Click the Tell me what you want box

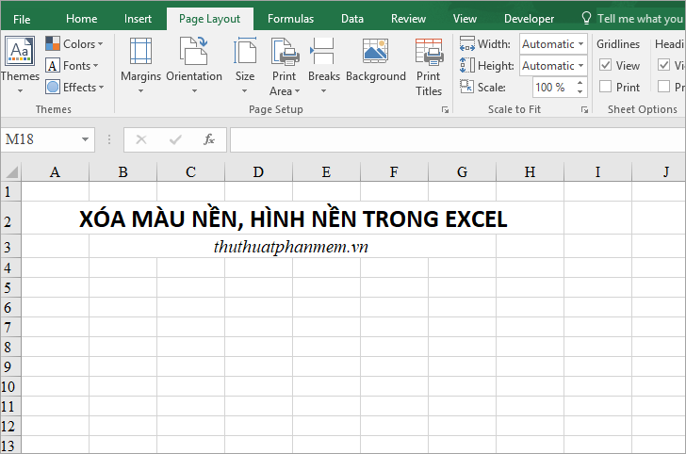pyautogui.click(x=633, y=19)
